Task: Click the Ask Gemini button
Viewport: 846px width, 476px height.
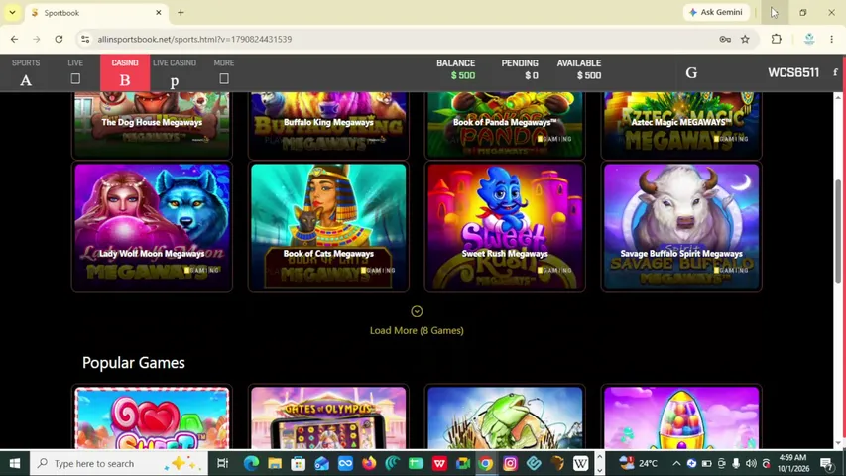Action: coord(717,12)
